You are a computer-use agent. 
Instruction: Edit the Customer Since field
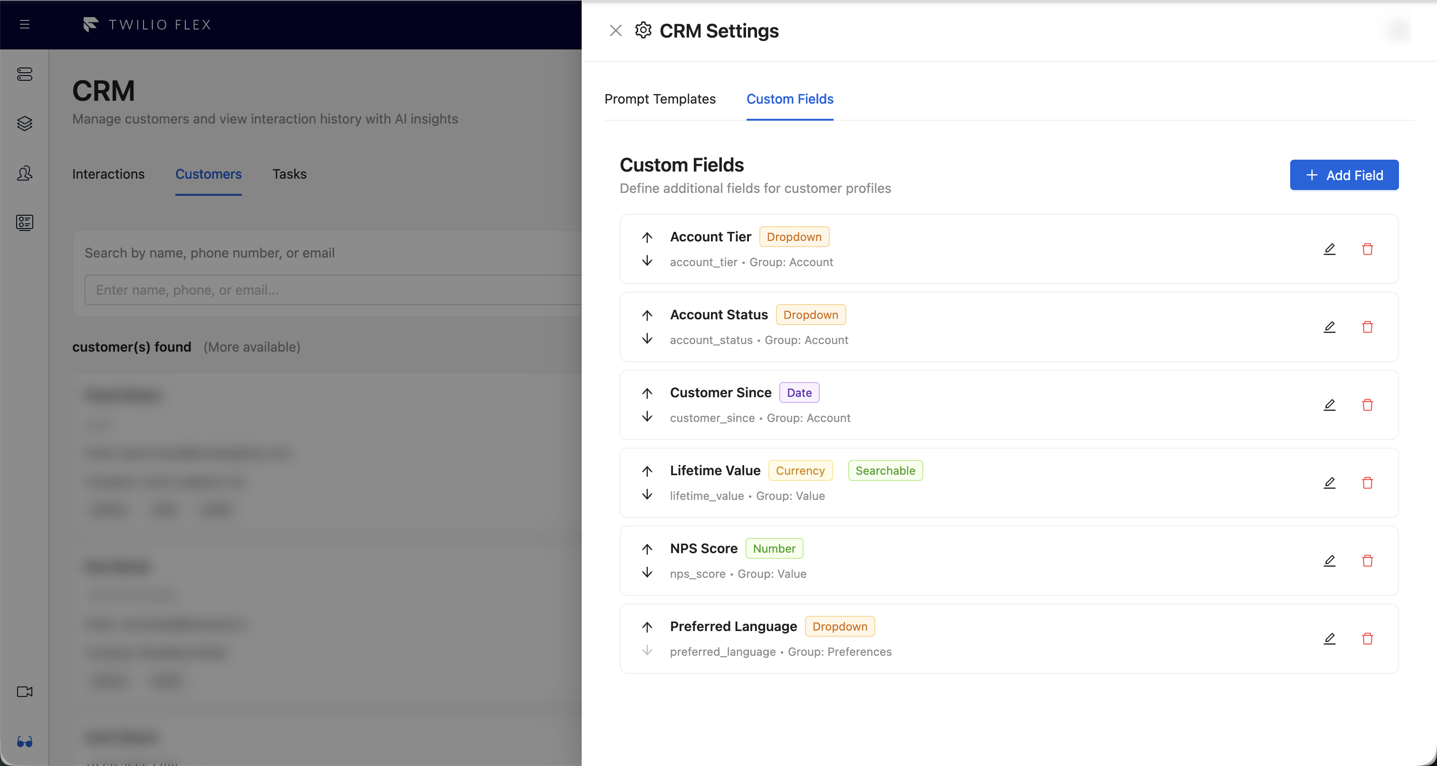(x=1329, y=404)
